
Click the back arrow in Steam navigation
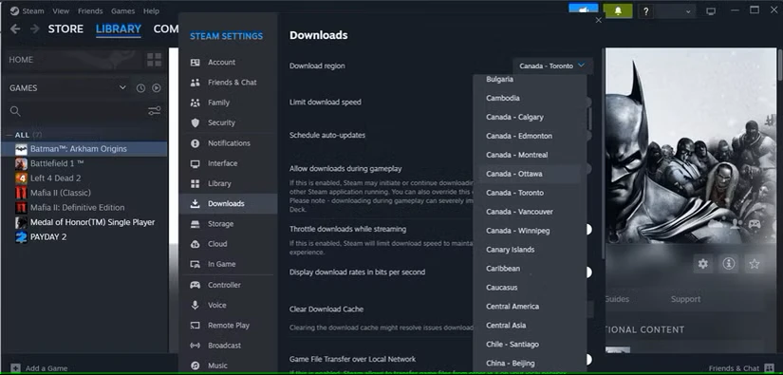coord(15,29)
